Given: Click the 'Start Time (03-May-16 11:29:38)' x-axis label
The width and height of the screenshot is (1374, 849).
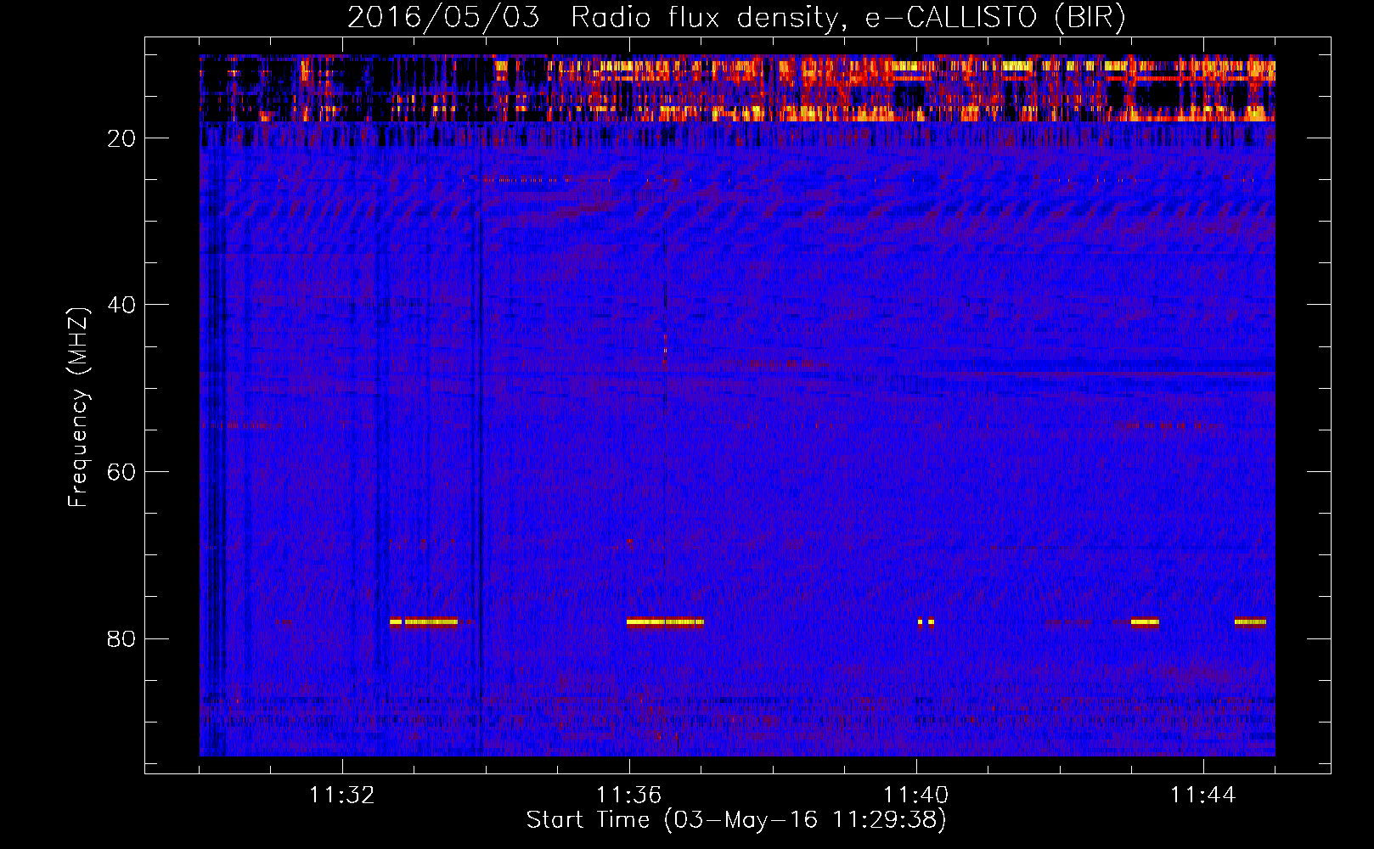Looking at the screenshot, I should pos(736,820).
